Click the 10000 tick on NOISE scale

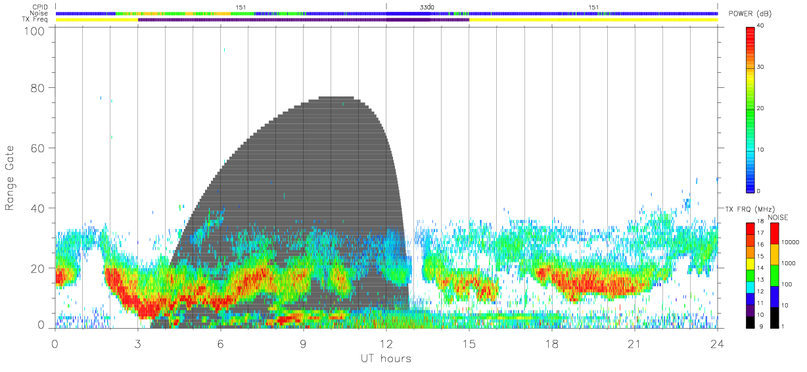(791, 242)
